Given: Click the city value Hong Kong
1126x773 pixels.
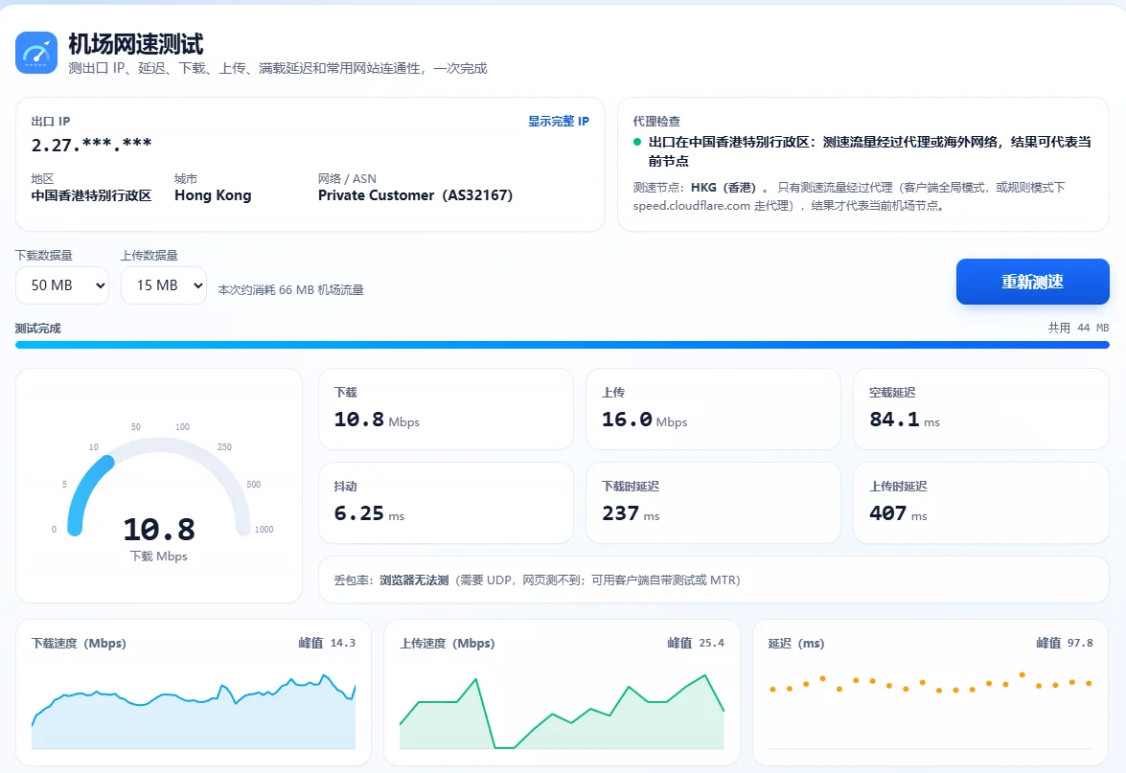Looking at the screenshot, I should point(213,195).
